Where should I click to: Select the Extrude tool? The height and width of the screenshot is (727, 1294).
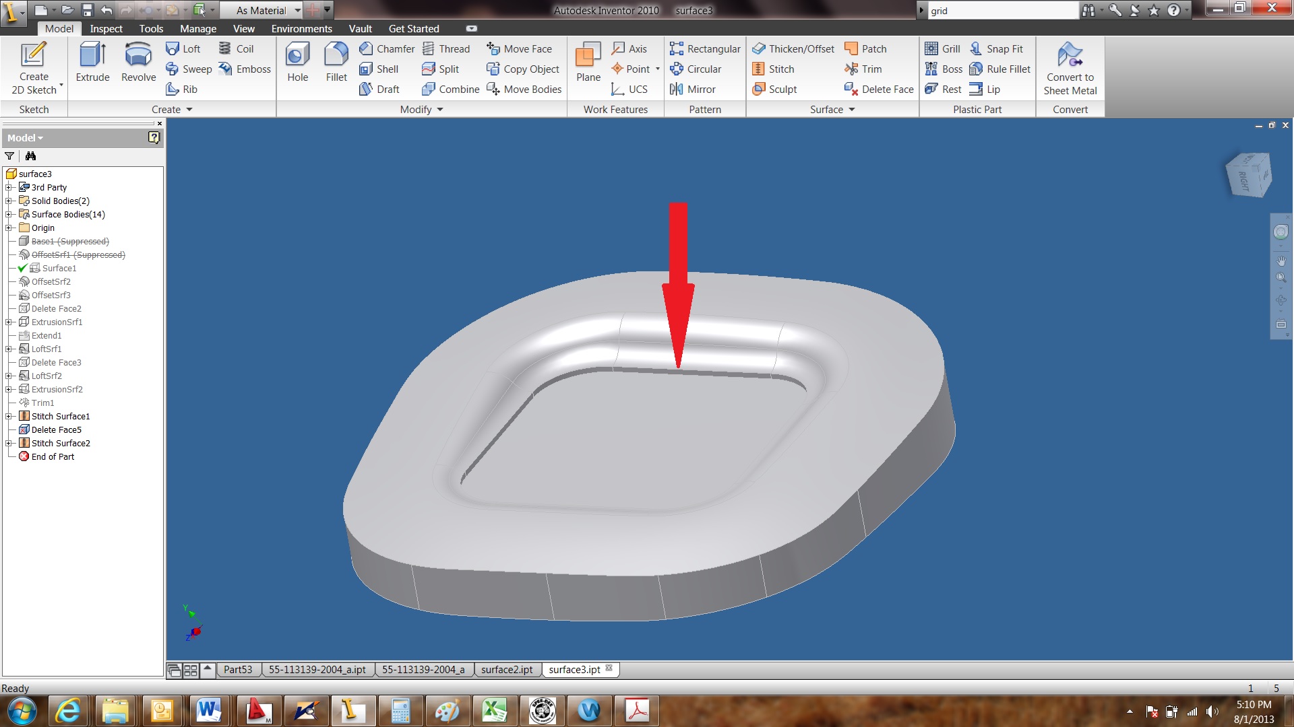coord(92,62)
